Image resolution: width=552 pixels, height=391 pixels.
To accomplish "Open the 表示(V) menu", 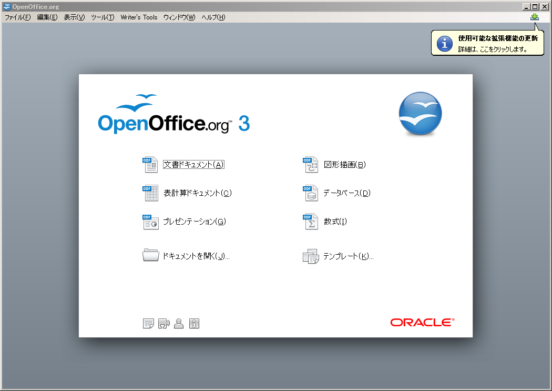I will pos(74,17).
